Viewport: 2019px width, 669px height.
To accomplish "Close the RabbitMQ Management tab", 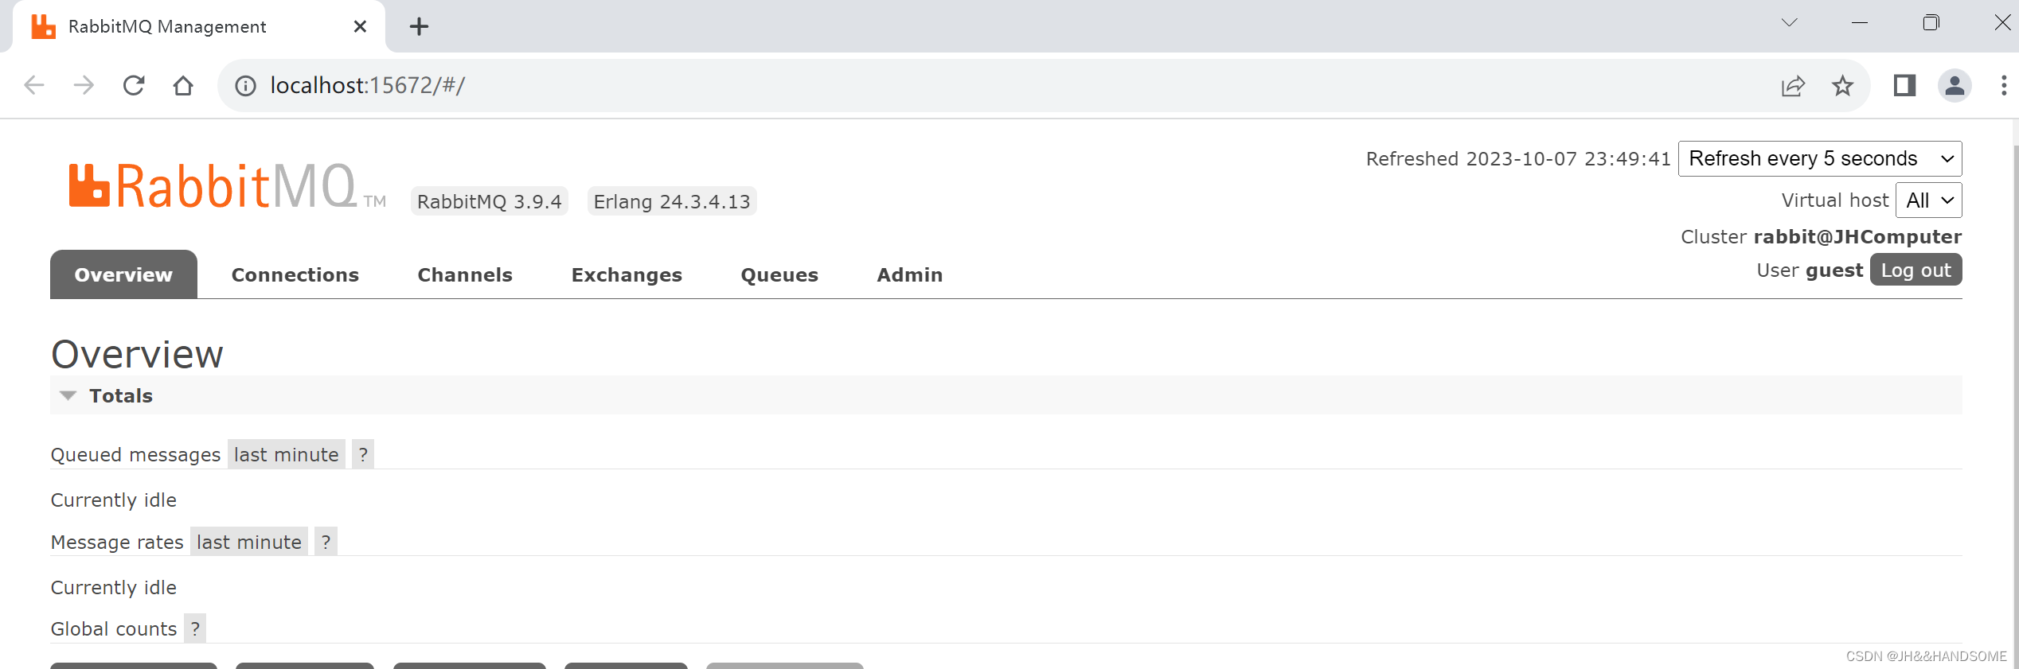I will 360,26.
